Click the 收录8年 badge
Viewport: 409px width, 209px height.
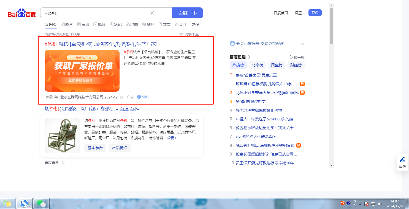tap(52, 97)
